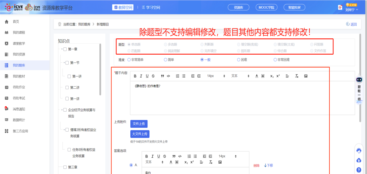367x174 pixels.
Task: Open user 刘肖宁 account dropdown
Action: click(x=351, y=10)
